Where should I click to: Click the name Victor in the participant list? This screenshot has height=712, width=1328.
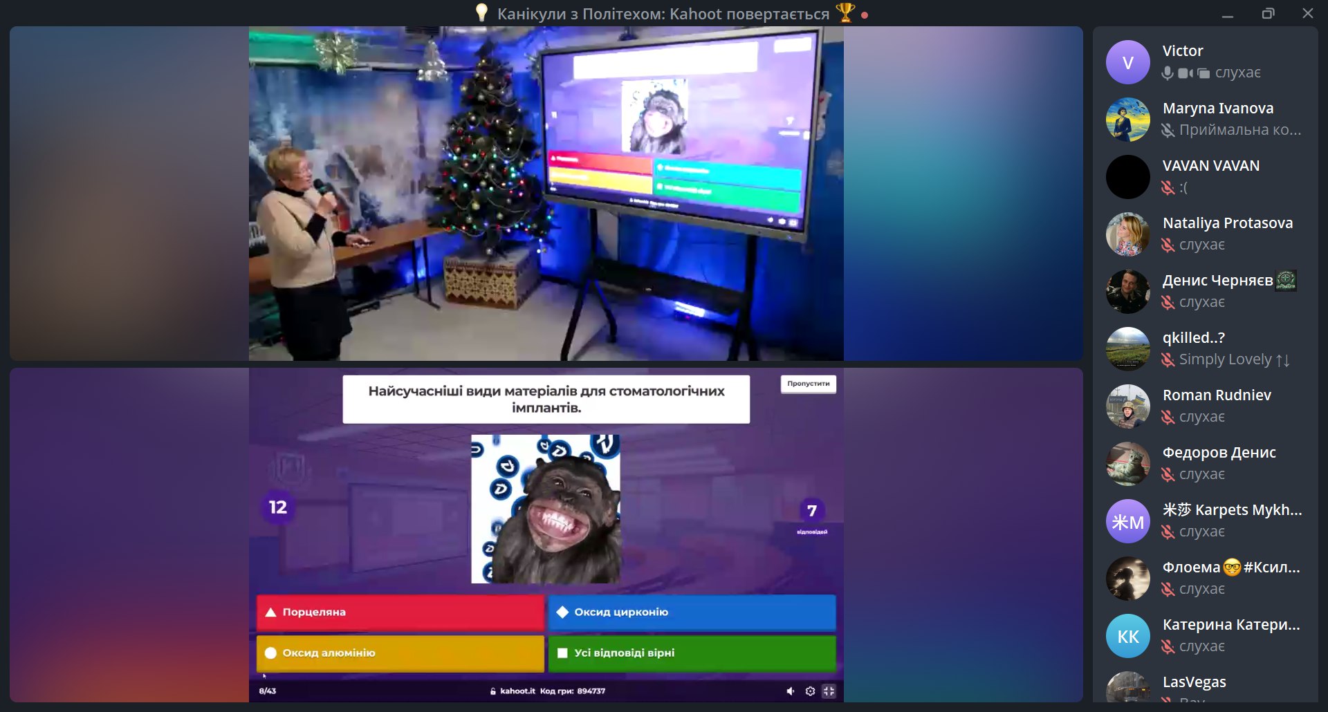[x=1183, y=51]
